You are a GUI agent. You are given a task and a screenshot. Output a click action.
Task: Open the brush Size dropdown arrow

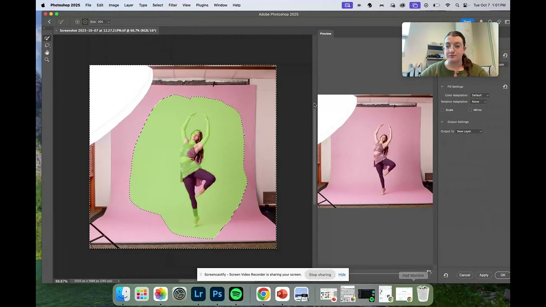(x=109, y=22)
